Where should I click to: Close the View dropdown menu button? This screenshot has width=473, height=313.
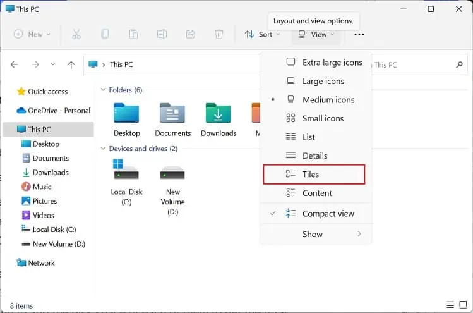click(x=316, y=34)
